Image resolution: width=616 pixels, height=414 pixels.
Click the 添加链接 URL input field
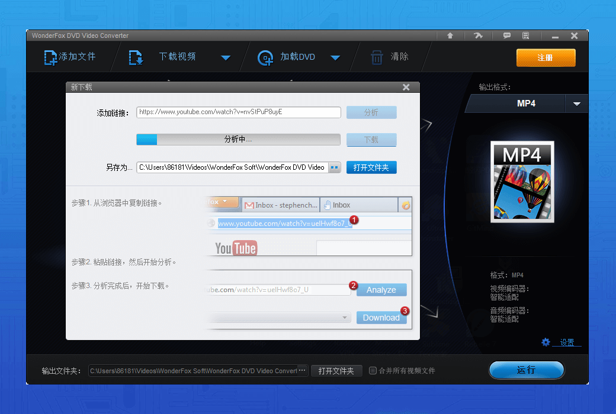tap(239, 112)
